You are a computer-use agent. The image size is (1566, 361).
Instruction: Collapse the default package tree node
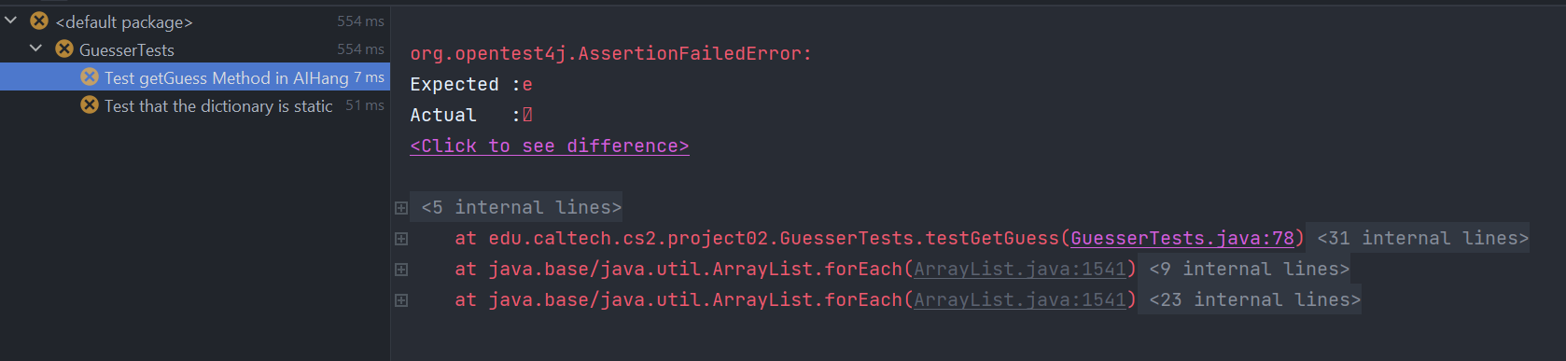click(x=11, y=20)
